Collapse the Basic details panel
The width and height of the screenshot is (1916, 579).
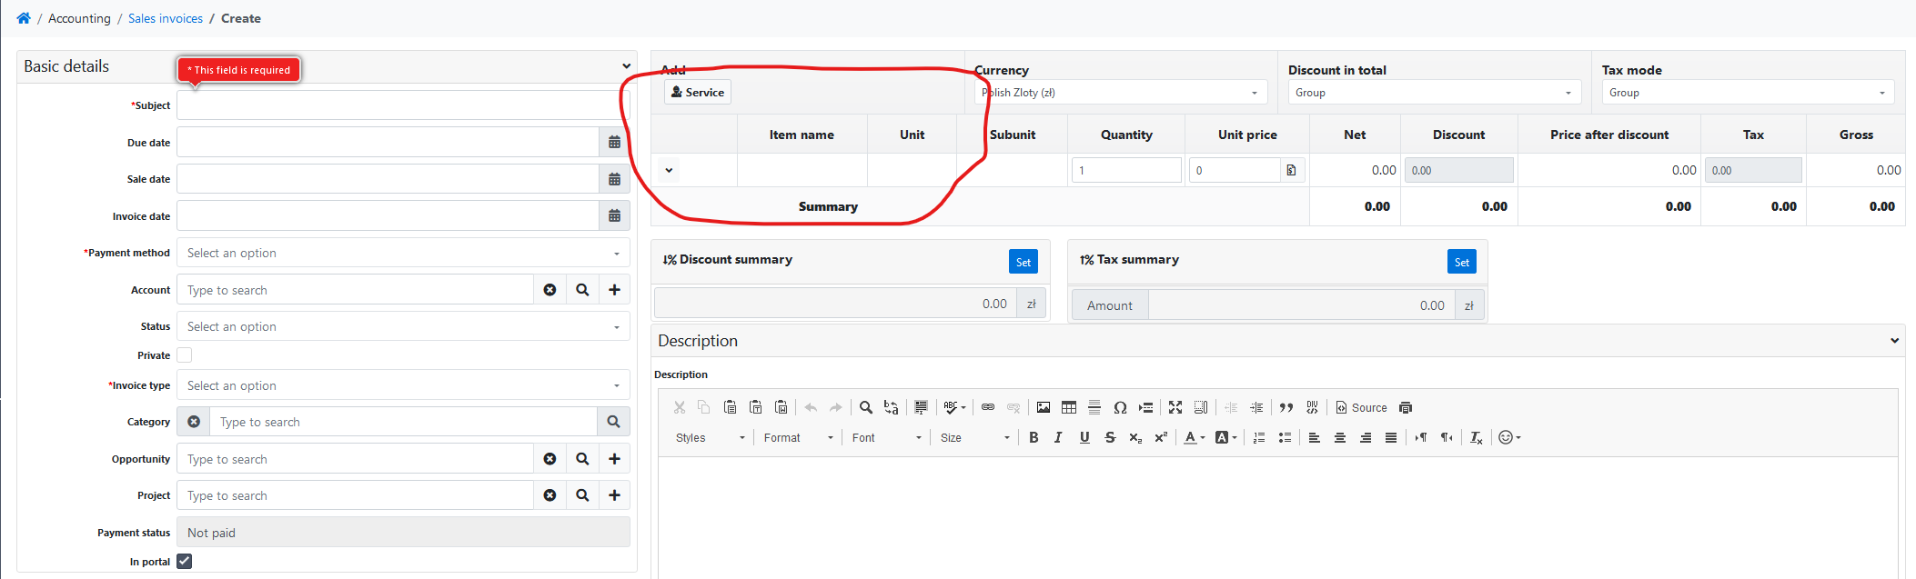pos(626,66)
